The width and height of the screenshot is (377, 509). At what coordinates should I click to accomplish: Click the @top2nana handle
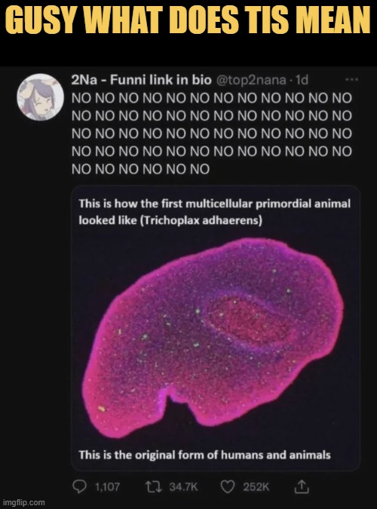tap(251, 80)
